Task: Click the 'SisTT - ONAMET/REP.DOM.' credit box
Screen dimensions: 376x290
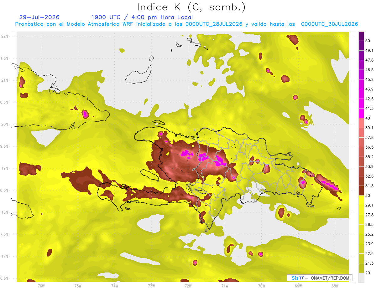Action: pos(320,278)
